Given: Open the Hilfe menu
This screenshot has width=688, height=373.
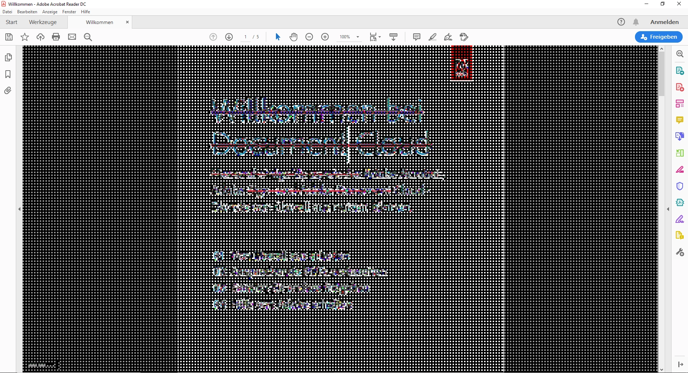Looking at the screenshot, I should click(85, 12).
